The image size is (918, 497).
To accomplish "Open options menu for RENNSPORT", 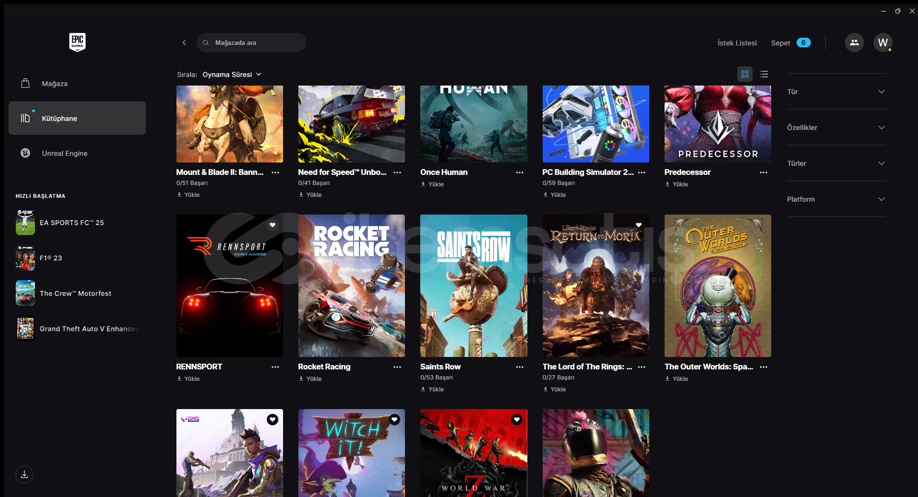I will (275, 367).
